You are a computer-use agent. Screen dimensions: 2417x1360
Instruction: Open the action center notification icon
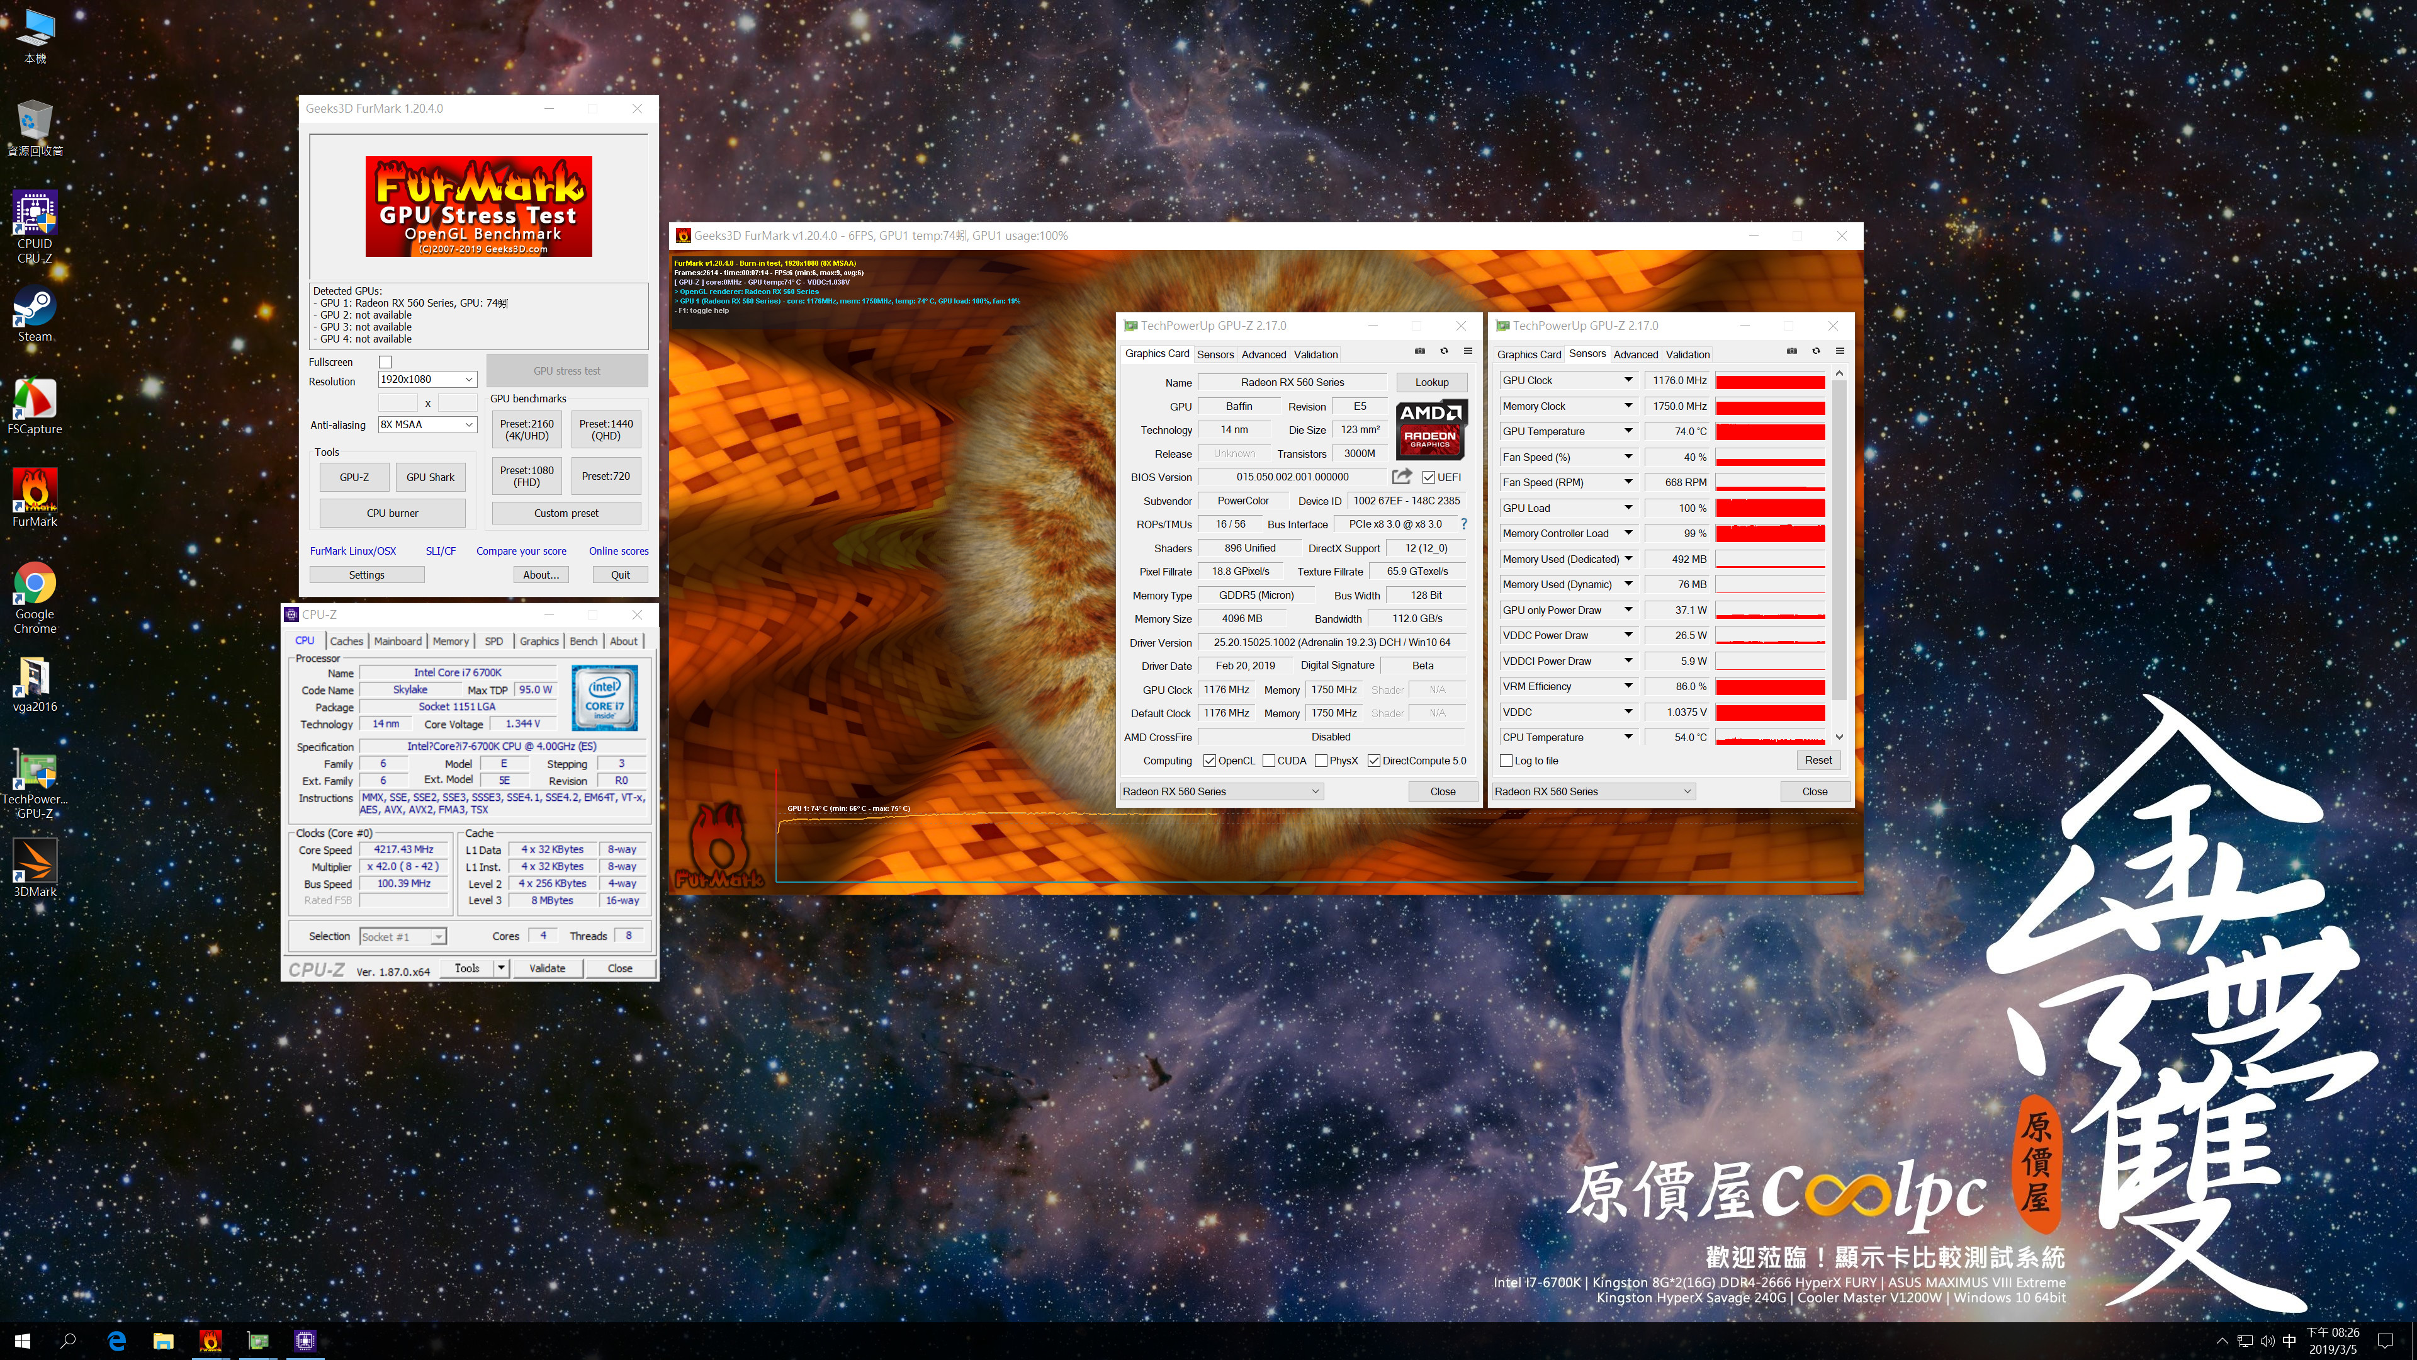2386,1341
